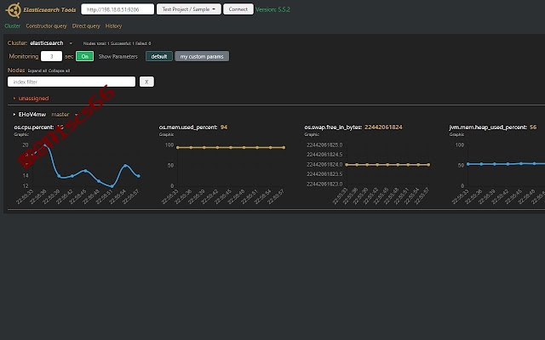Viewport: 545px width, 340px height.
Task: Click the EHoV4mw node name
Action: [x=32, y=114]
